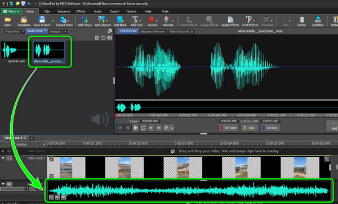The image size is (338, 204).
Task: Select the Abeo-Hello_everyone audio thumbnail
Action: (49, 52)
